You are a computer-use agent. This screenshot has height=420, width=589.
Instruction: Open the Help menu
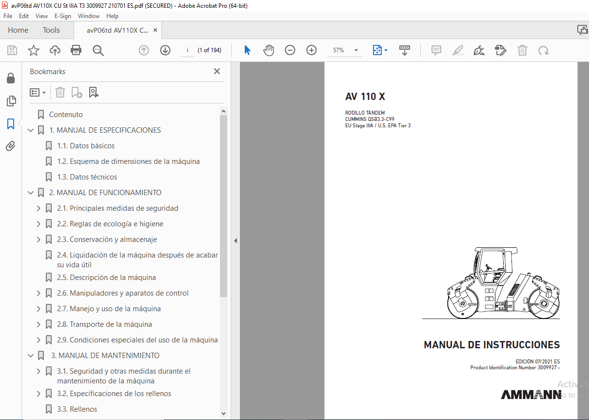point(112,16)
